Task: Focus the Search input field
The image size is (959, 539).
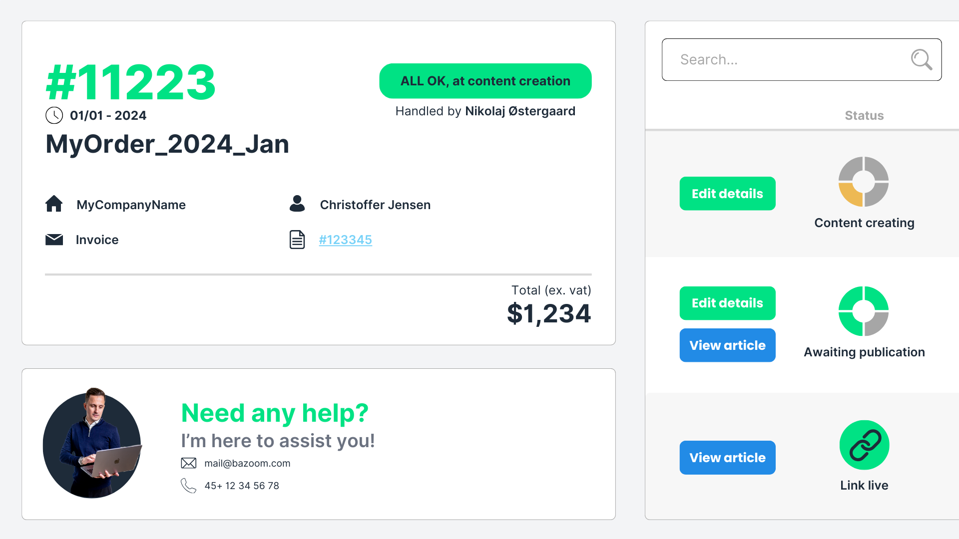Action: pyautogui.click(x=802, y=59)
